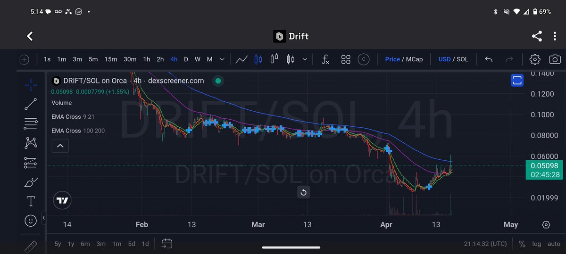Select the brush drawing tool
This screenshot has height=254, width=566.
[x=31, y=182]
